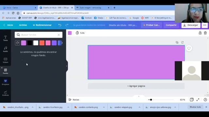Go back in browser history

tap(3, 13)
